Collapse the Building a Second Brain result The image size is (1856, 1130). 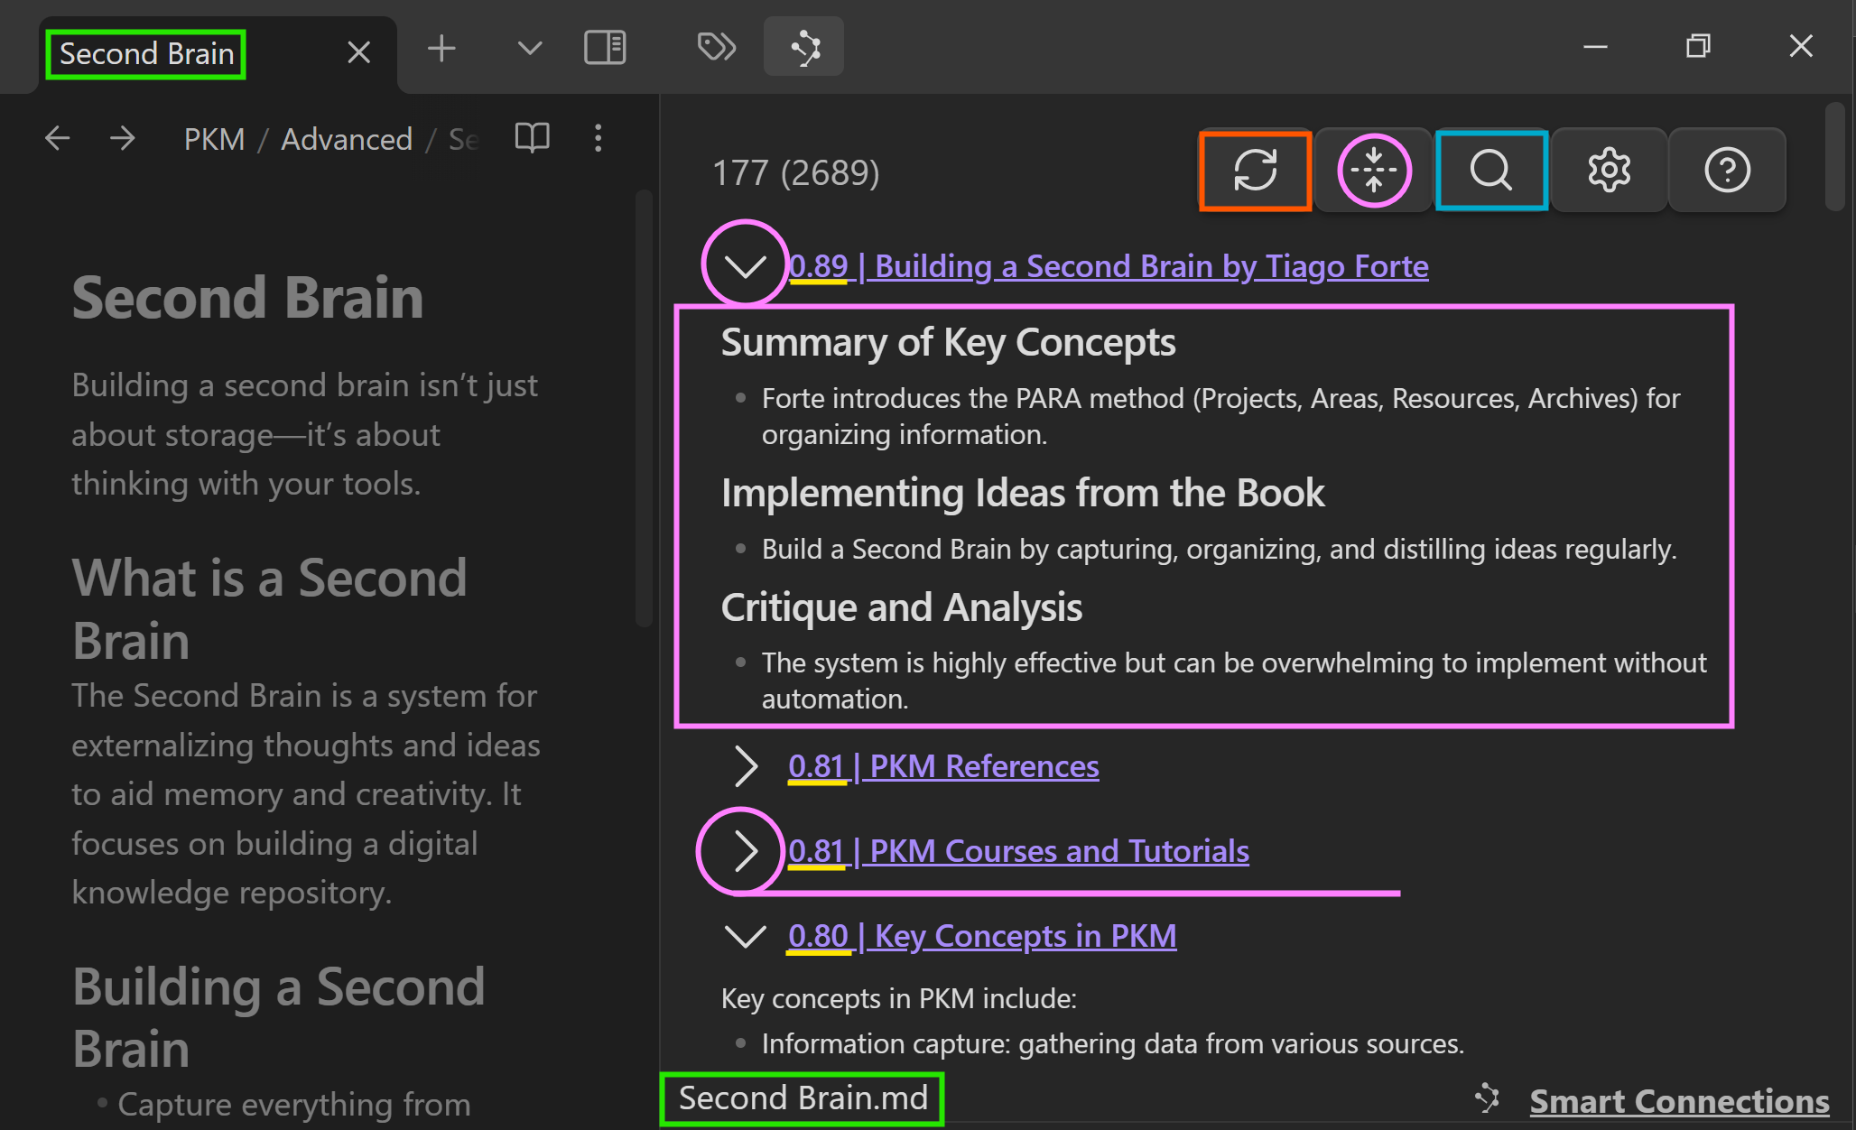745,266
